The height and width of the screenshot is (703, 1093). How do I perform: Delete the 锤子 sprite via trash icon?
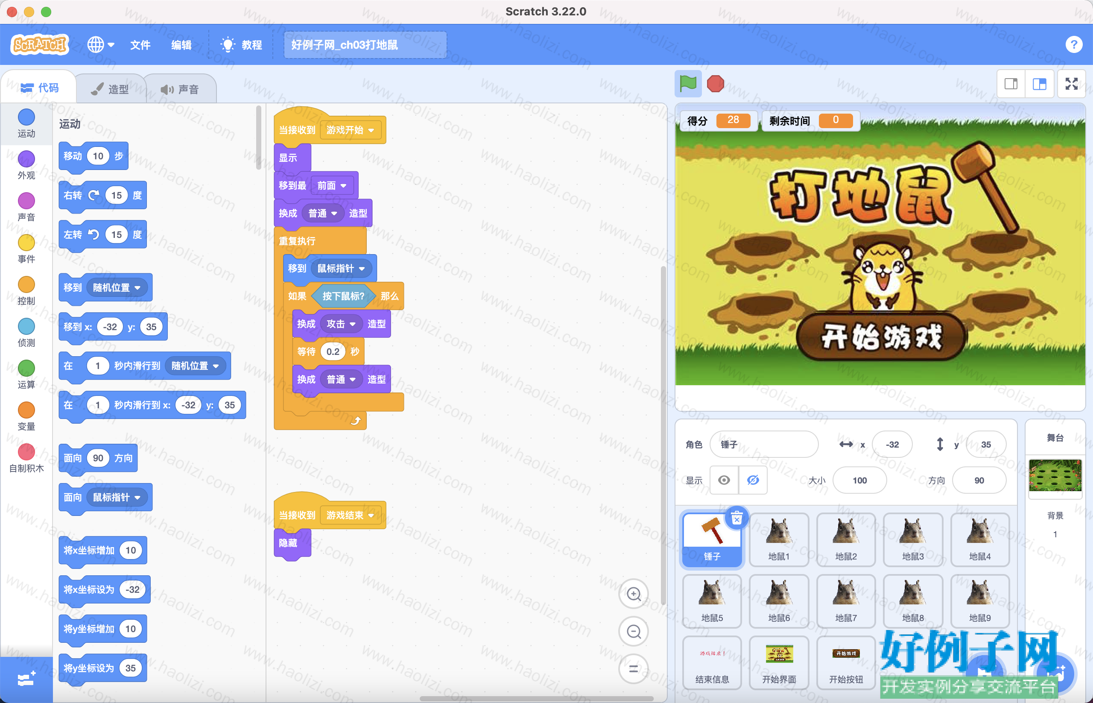pos(736,518)
